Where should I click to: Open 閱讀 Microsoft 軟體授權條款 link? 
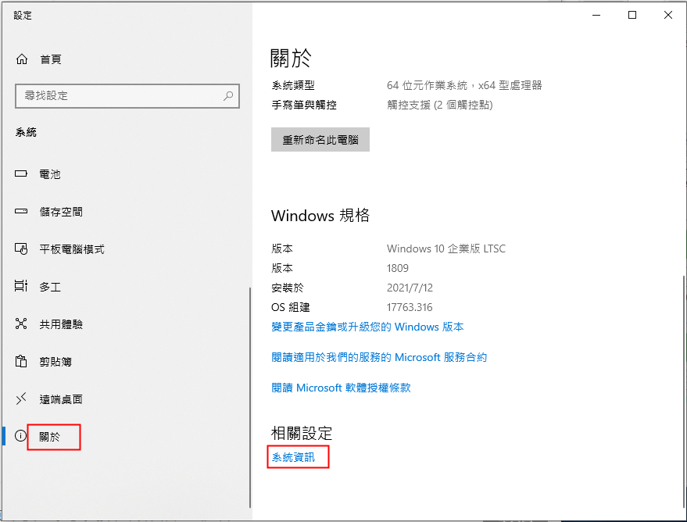(x=341, y=388)
